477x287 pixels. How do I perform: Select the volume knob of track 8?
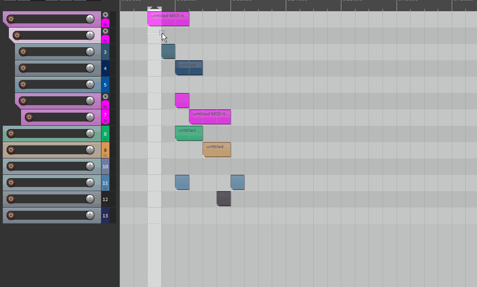(90, 134)
